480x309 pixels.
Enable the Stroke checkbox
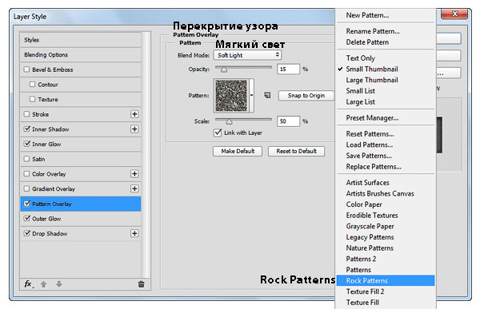click(27, 114)
